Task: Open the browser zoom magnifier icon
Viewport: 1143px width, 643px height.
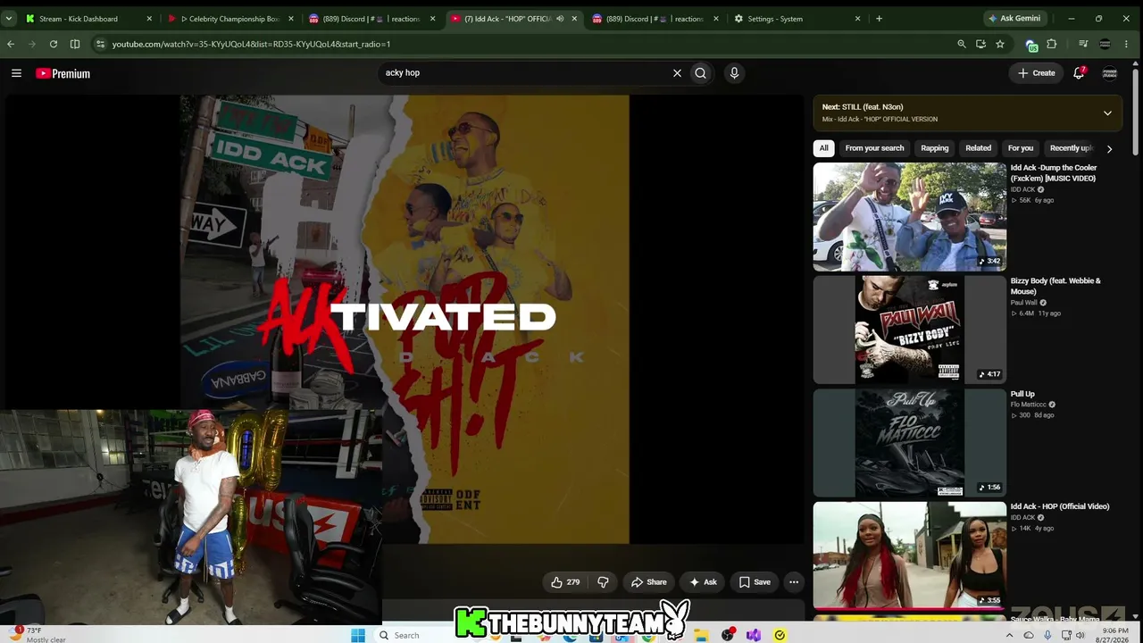Action: [x=962, y=44]
